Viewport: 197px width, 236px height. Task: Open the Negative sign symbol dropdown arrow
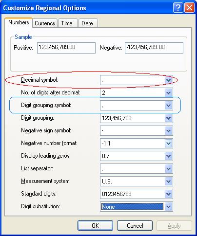click(168, 130)
